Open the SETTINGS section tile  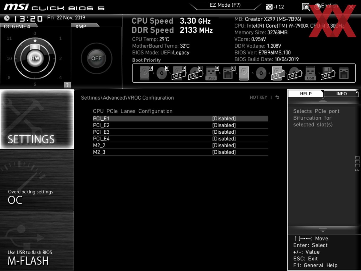[x=37, y=119]
